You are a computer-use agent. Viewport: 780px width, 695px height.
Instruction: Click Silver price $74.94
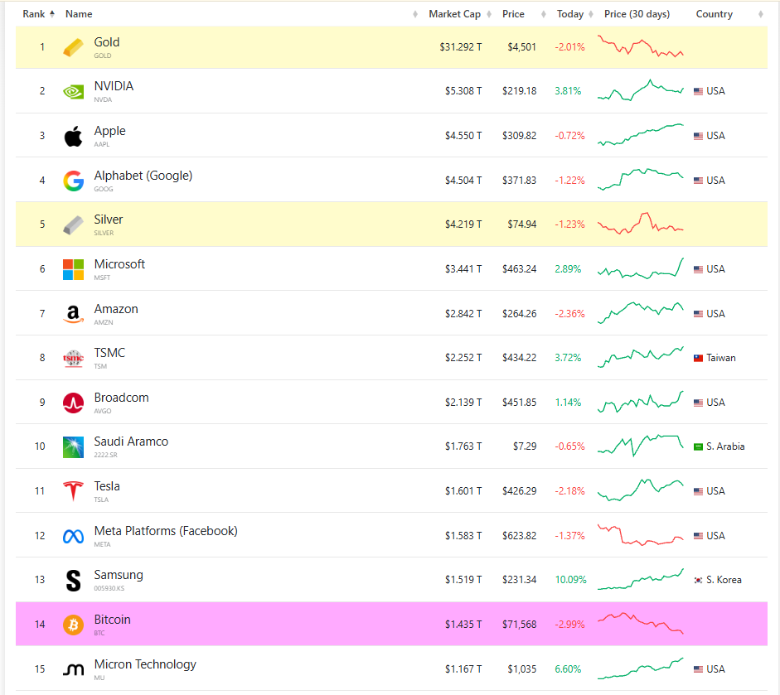[x=522, y=224]
